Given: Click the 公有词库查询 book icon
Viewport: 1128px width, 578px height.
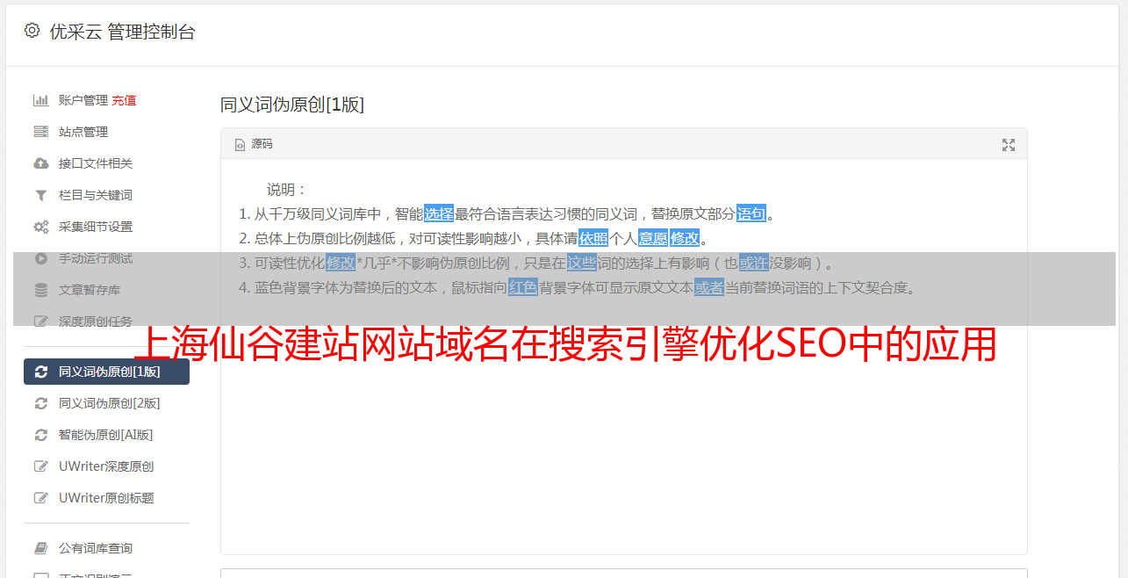Looking at the screenshot, I should coord(40,548).
